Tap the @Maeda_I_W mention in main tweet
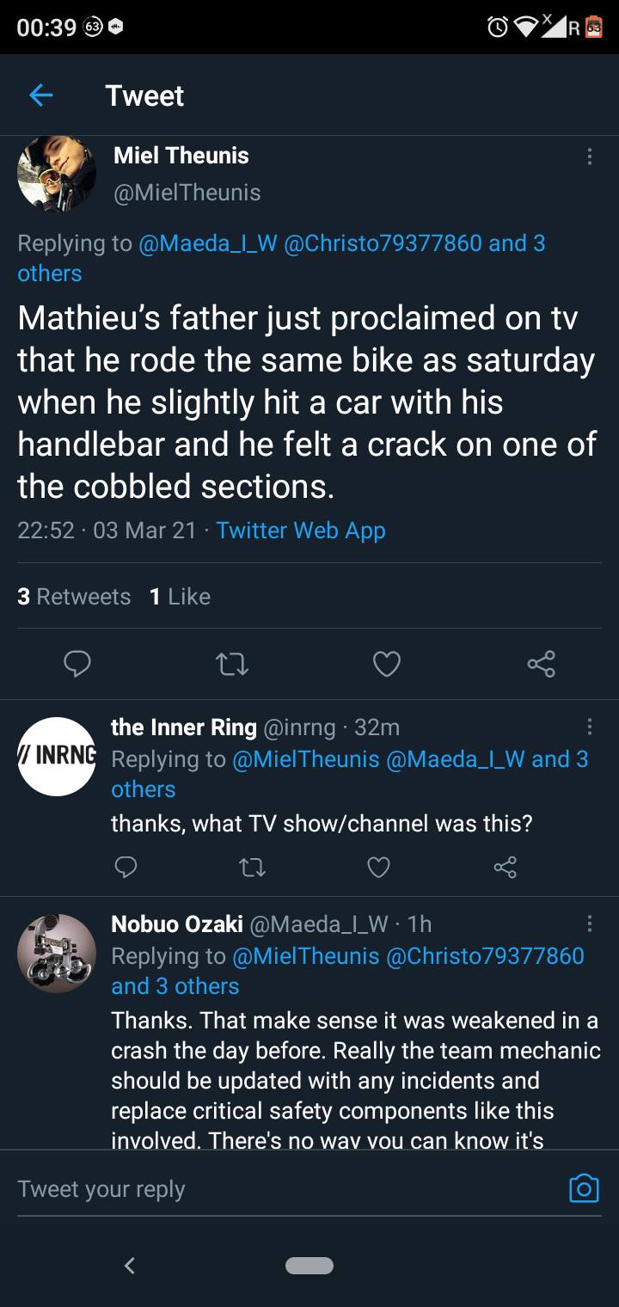 tap(206, 243)
